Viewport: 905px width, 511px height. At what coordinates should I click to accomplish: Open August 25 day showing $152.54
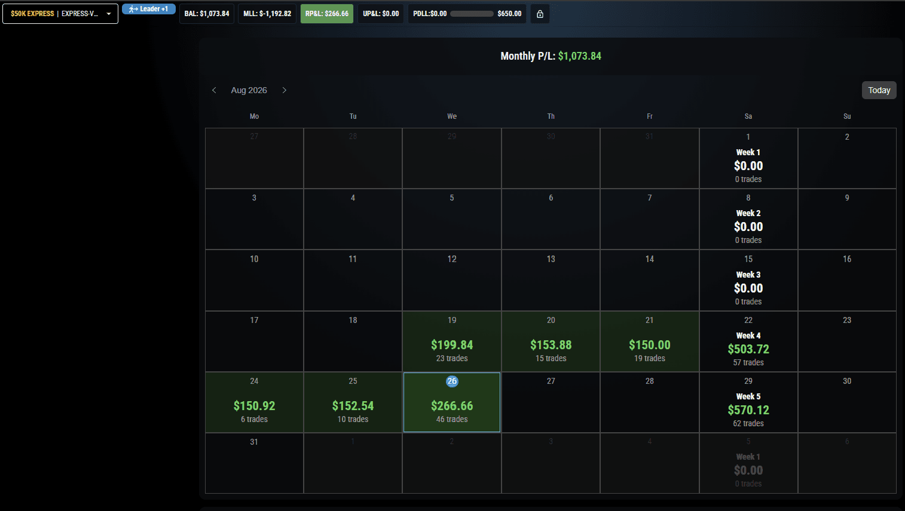tap(353, 402)
